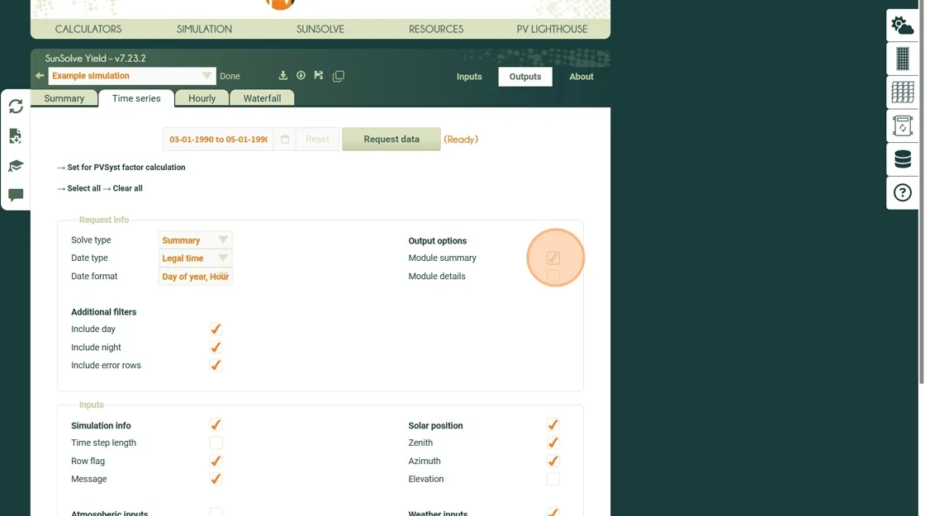
Task: Click the inverter icon in right sidebar
Action: [902, 126]
